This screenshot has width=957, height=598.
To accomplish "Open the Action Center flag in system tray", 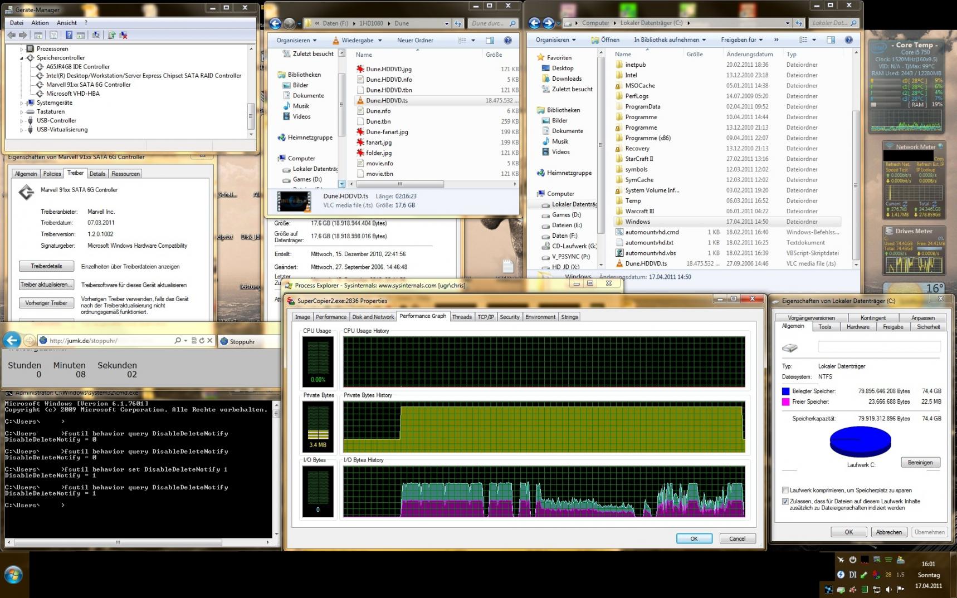I will click(900, 589).
